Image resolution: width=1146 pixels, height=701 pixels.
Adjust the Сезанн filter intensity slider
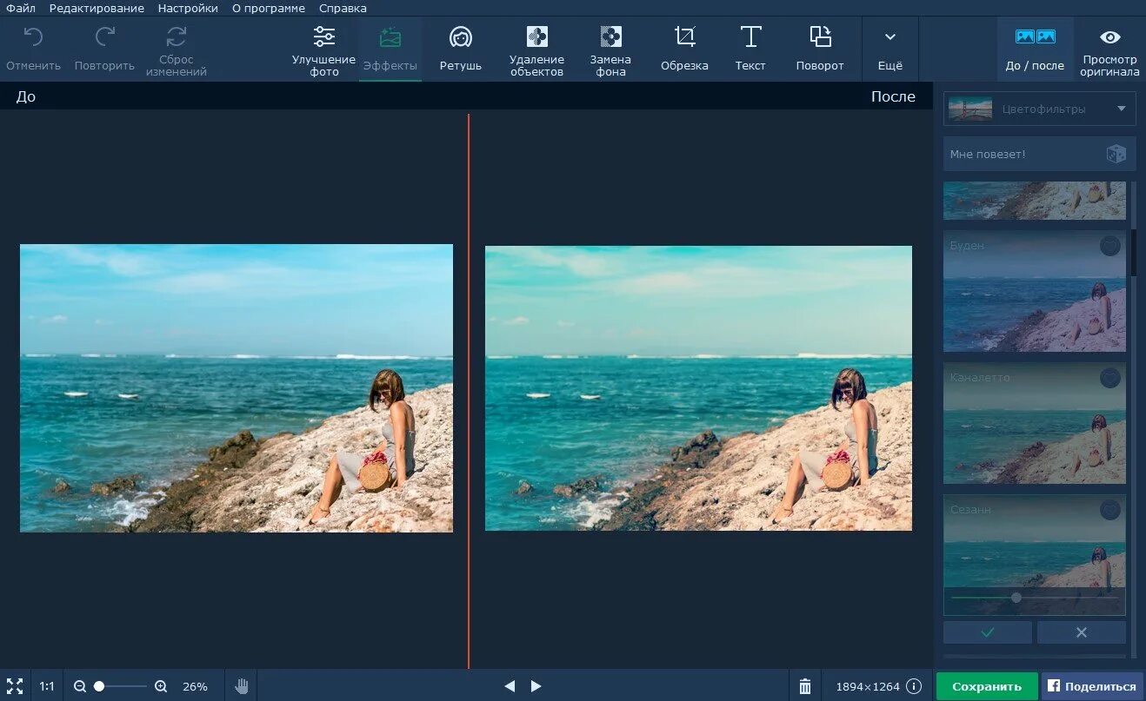pos(1016,598)
